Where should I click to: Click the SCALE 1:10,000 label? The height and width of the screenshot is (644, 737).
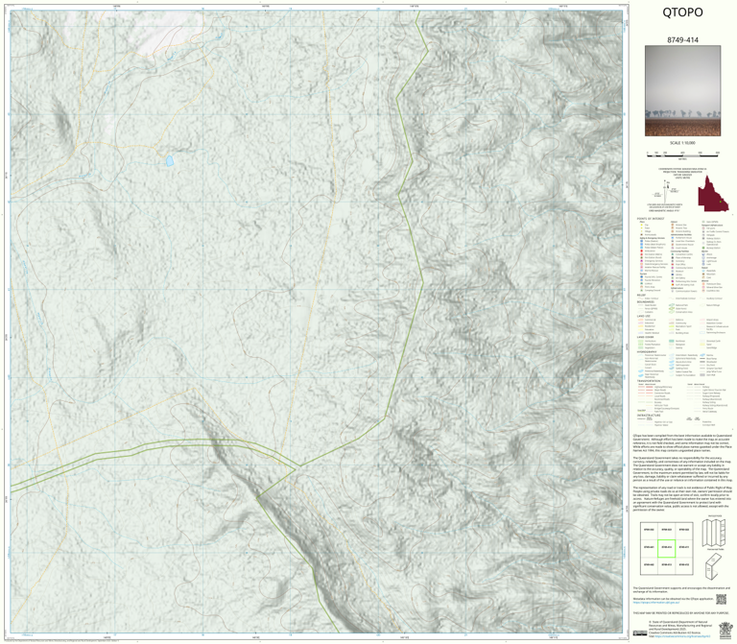coord(682,143)
